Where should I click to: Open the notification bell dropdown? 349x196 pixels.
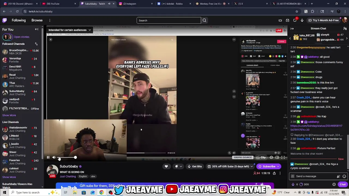click(x=178, y=166)
